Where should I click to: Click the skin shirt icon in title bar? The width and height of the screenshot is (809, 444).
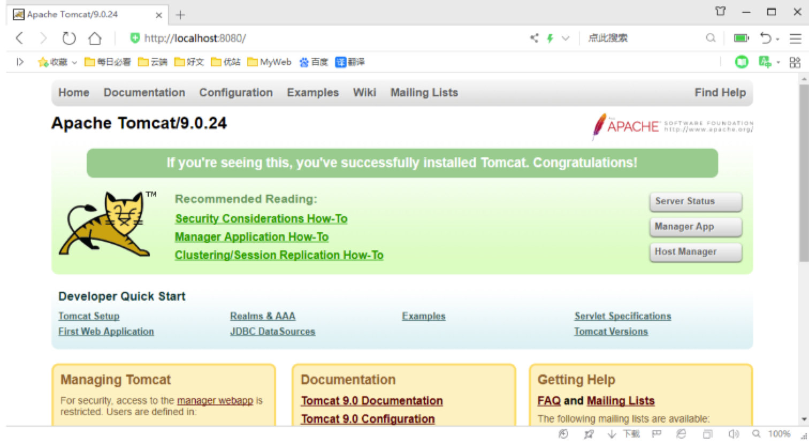point(721,11)
